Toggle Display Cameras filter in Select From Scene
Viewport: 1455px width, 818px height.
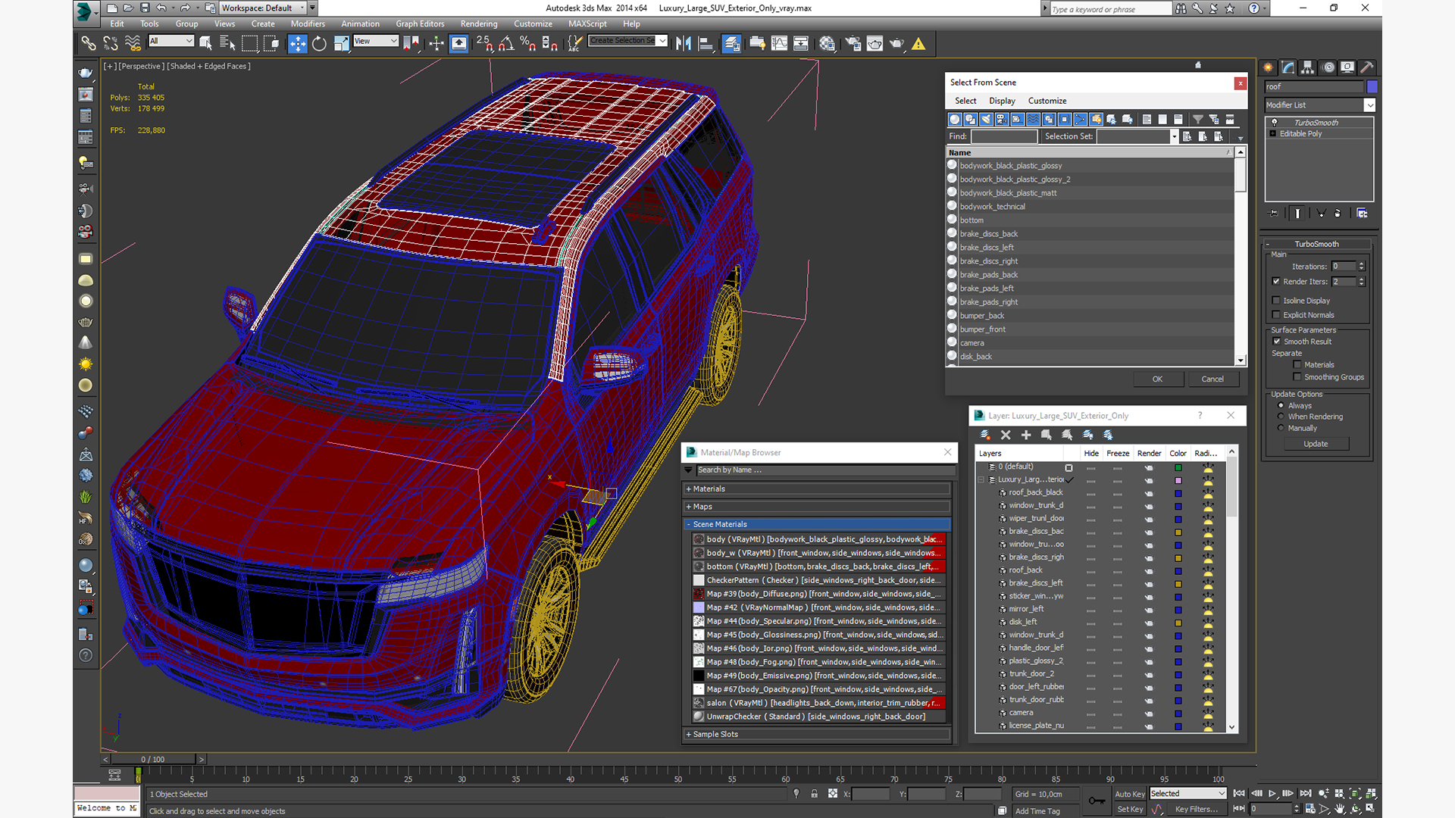pos(1002,120)
